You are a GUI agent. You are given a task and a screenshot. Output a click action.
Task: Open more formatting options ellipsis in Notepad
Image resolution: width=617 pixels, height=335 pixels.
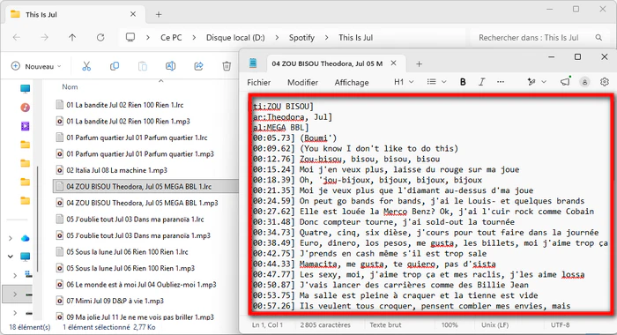pyautogui.click(x=501, y=82)
